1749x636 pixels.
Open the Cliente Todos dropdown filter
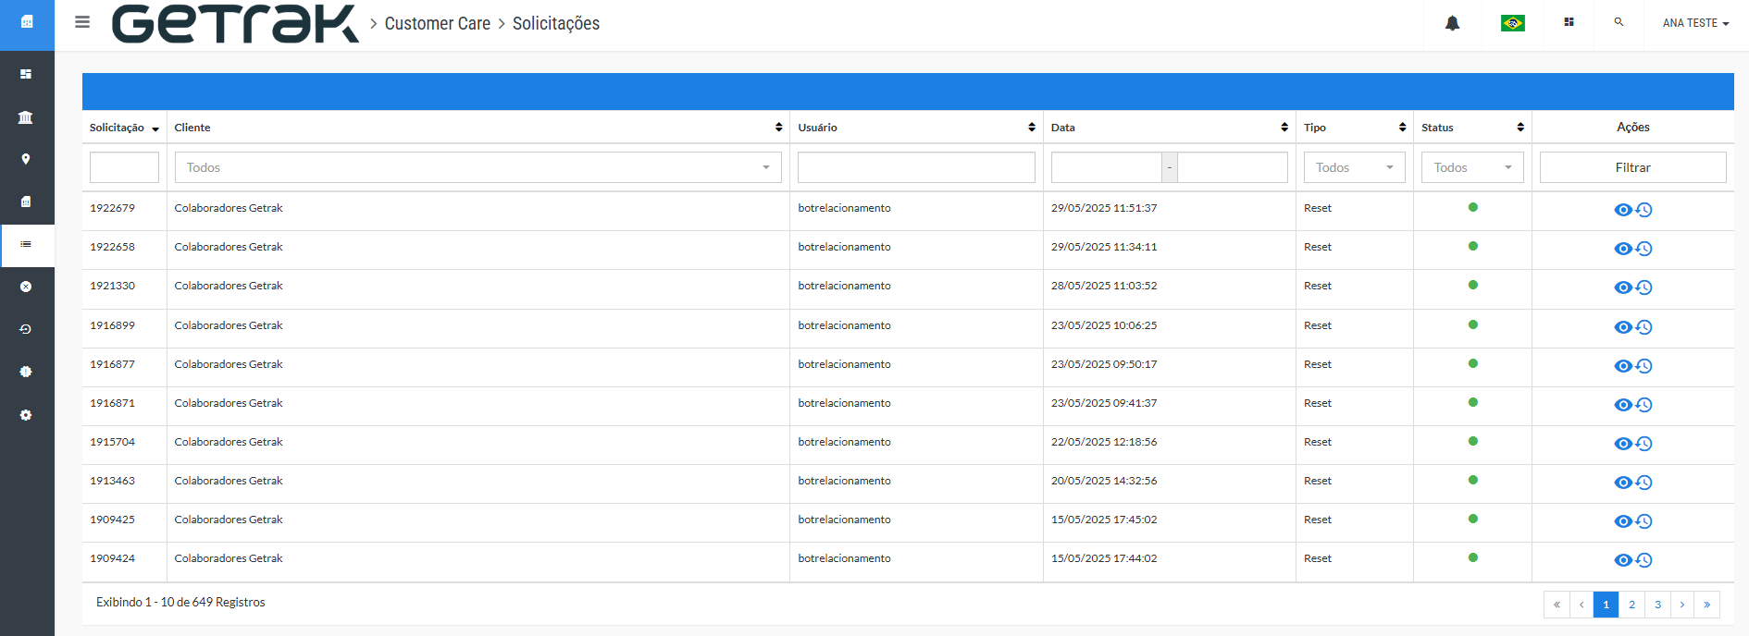click(478, 167)
